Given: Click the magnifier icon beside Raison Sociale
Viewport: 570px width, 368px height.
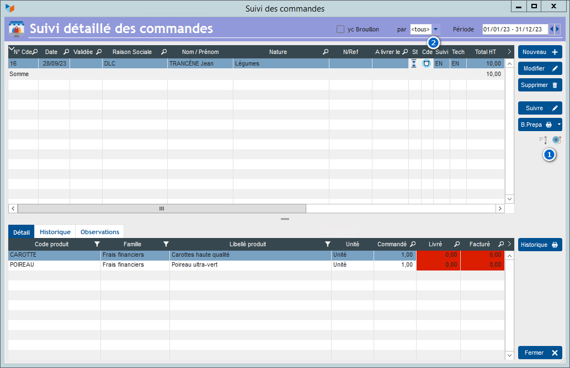Looking at the screenshot, I should pyautogui.click(x=164, y=52).
